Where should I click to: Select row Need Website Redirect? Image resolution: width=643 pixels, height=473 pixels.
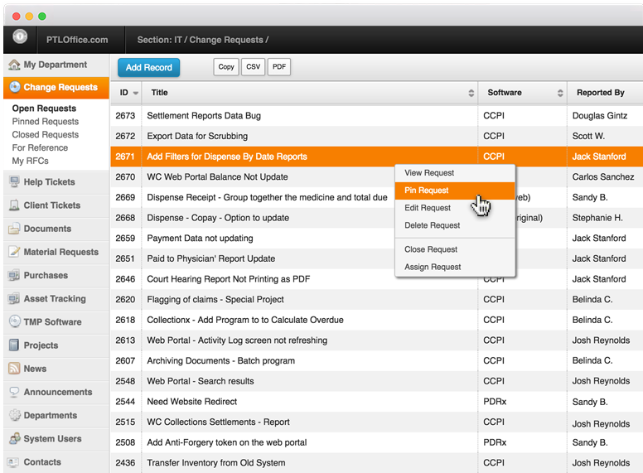[376, 402]
